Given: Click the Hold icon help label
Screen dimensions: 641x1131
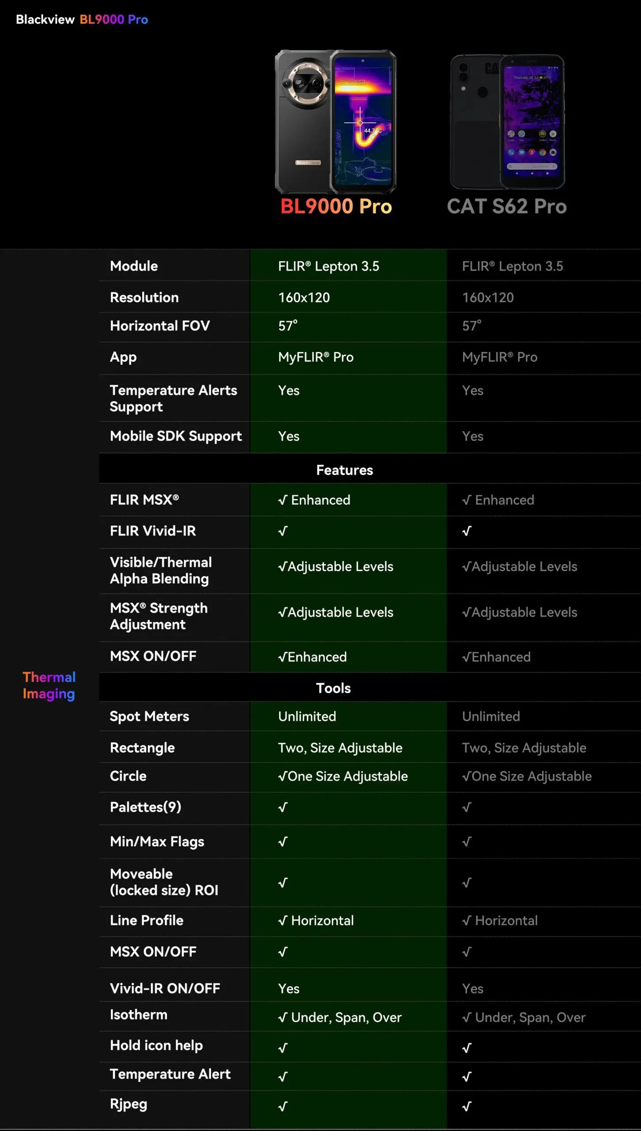Looking at the screenshot, I should pos(156,1045).
